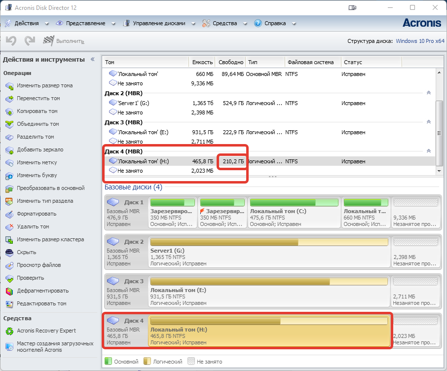This screenshot has width=447, height=371.
Task: Click the Redo arrow in the toolbar
Action: (30, 41)
